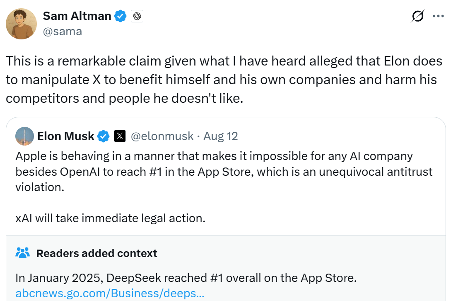Open the abcnews.go.com link
Image resolution: width=458 pixels, height=301 pixels.
pyautogui.click(x=110, y=293)
